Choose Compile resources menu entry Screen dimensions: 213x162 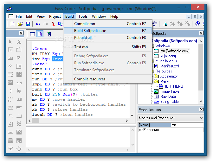[x=107, y=79]
